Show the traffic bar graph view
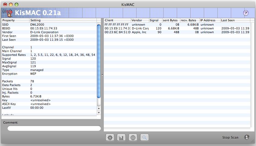This screenshot has width=256, height=146. click(x=121, y=138)
